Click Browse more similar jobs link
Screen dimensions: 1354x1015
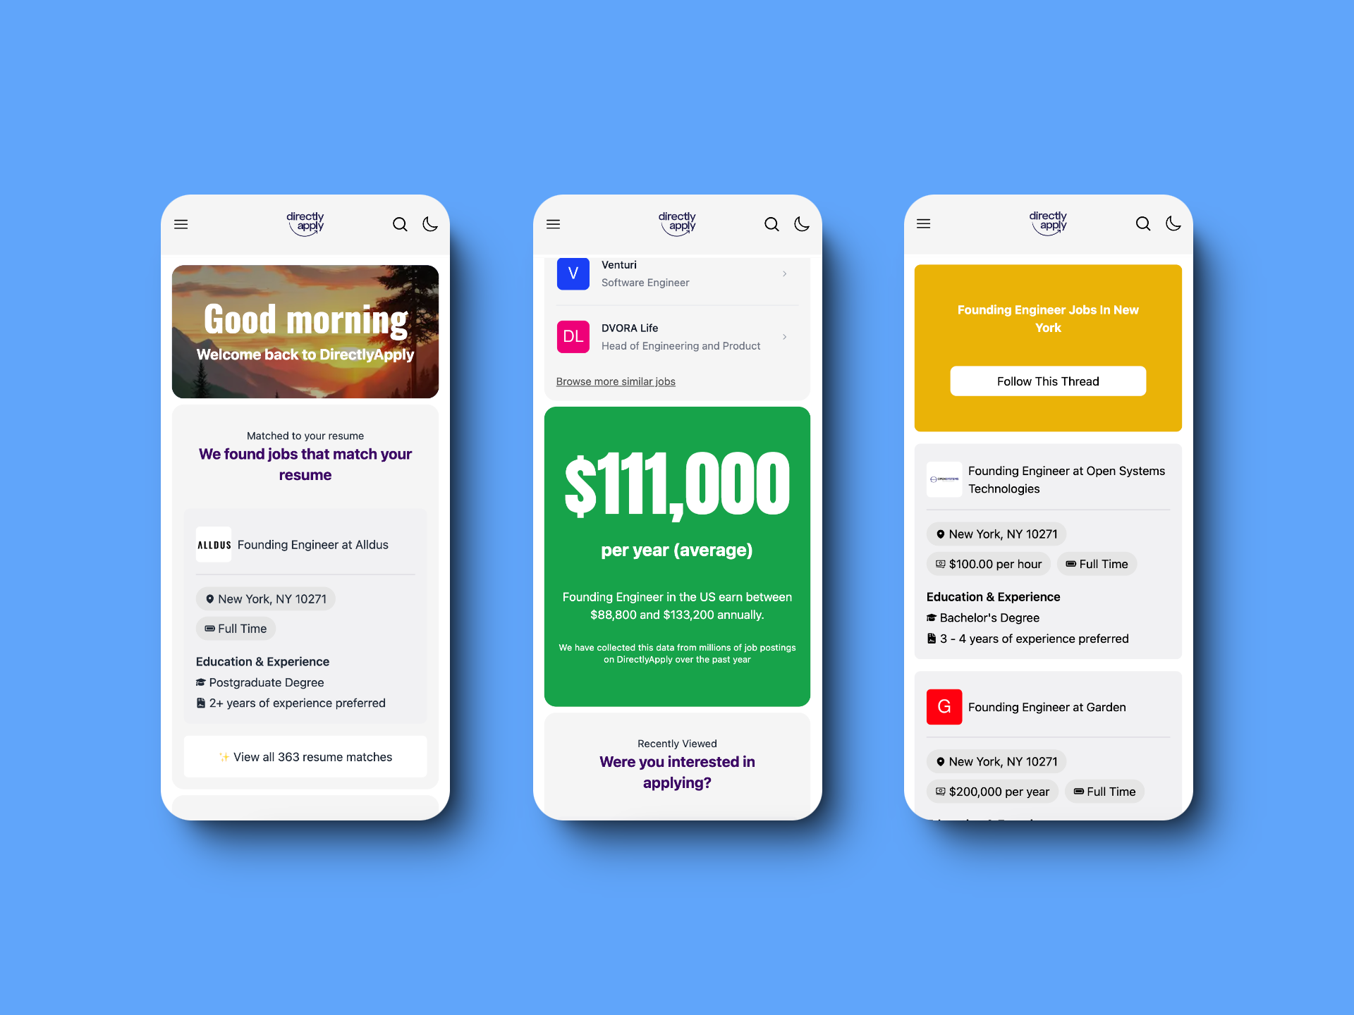[x=615, y=382]
